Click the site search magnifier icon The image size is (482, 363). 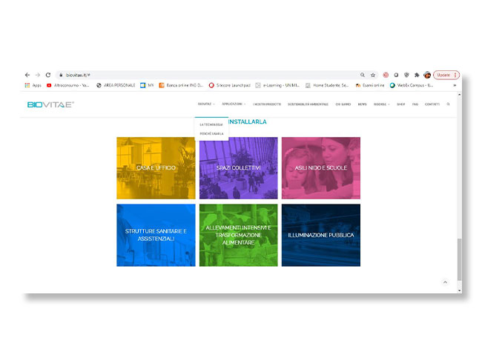coord(448,104)
